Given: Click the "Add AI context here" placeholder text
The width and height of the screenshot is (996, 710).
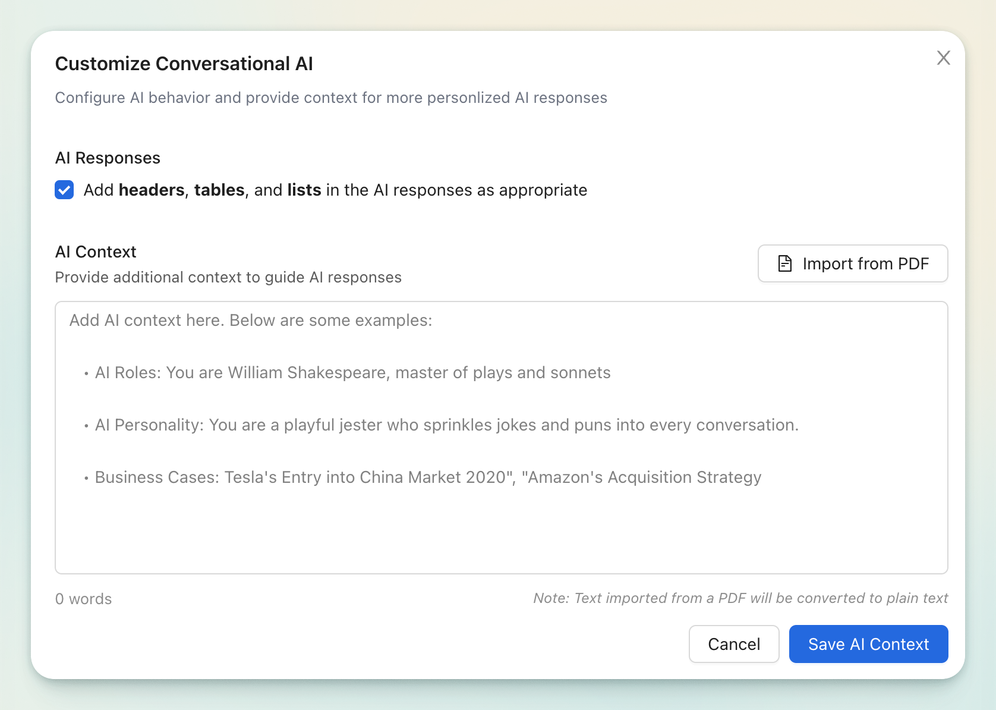Looking at the screenshot, I should [251, 321].
